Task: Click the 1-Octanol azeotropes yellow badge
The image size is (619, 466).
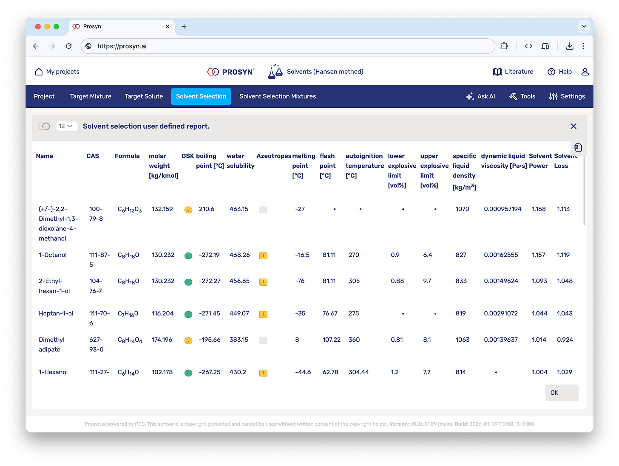Action: (x=264, y=256)
